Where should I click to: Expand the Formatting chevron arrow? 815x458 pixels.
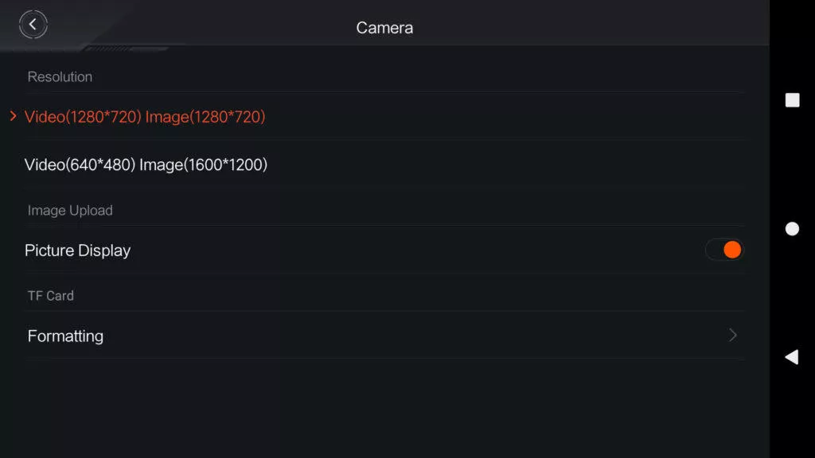point(733,335)
